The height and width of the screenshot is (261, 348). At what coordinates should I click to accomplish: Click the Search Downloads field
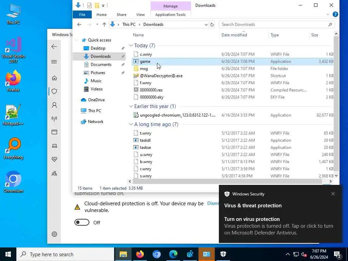[277, 24]
